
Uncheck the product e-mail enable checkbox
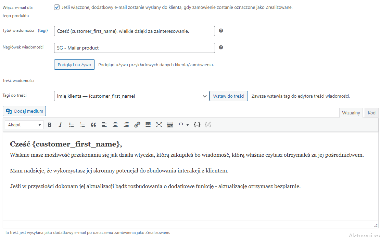tap(57, 7)
